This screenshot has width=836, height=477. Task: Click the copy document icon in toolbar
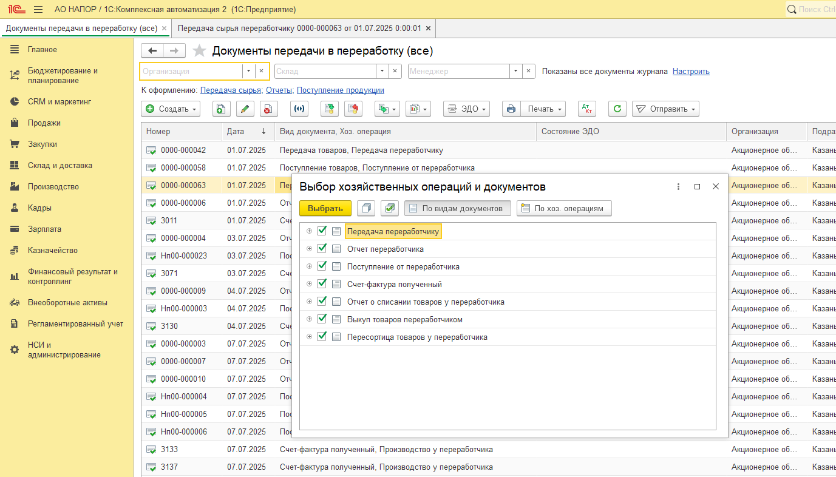221,109
